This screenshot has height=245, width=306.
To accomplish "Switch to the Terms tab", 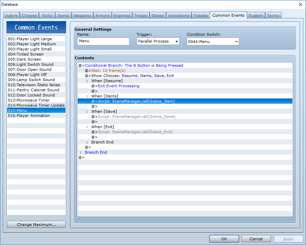I will [273, 16].
